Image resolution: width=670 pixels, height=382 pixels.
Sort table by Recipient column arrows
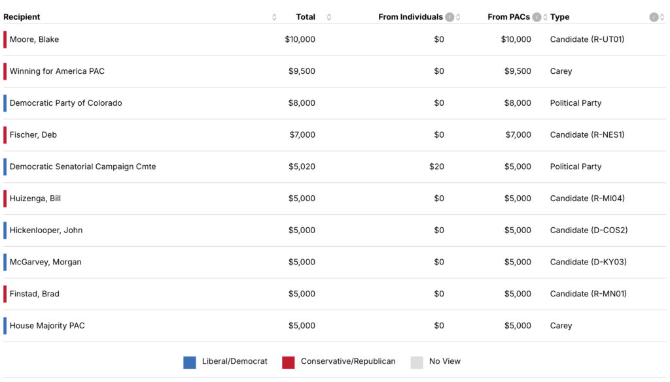coord(274,18)
